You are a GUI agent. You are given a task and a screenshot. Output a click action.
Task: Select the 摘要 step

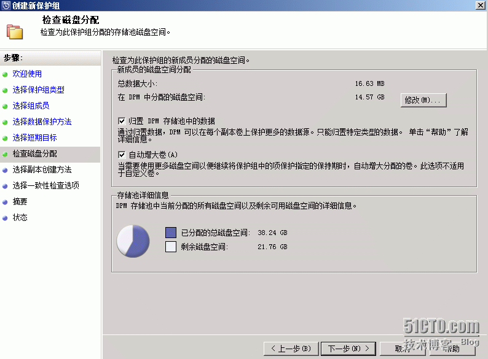(x=20, y=202)
